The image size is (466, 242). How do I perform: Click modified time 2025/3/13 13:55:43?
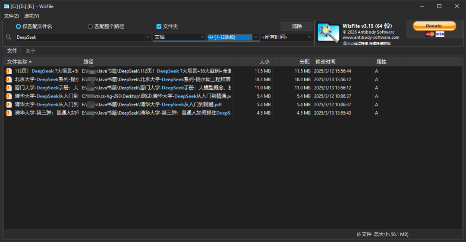(333, 113)
